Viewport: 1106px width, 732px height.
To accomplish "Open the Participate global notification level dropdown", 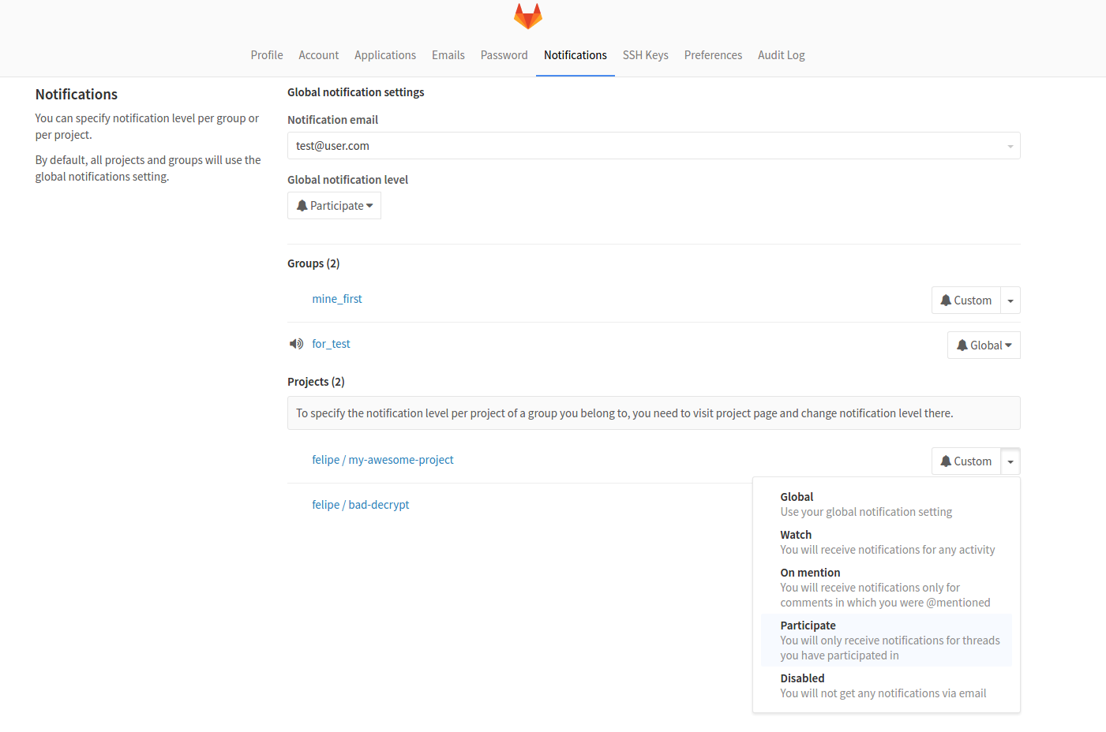I will (x=334, y=206).
